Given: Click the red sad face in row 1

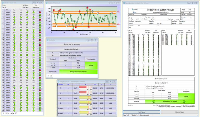Looking at the screenshot, I should coord(40,12).
